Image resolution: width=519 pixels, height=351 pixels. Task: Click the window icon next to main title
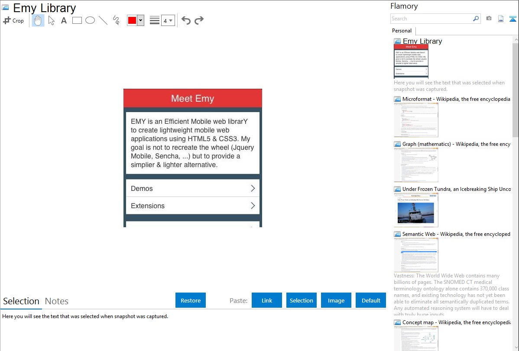click(x=6, y=8)
